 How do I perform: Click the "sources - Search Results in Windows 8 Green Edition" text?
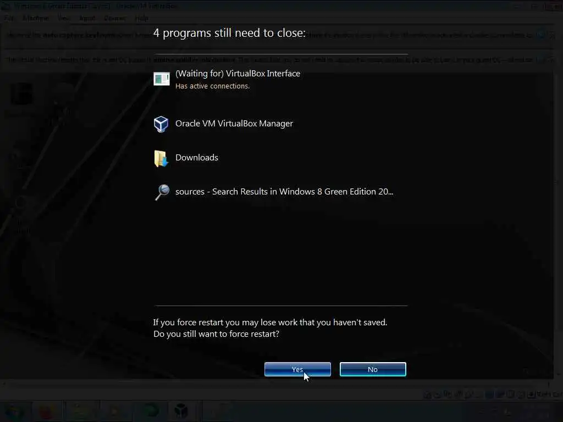tap(284, 192)
